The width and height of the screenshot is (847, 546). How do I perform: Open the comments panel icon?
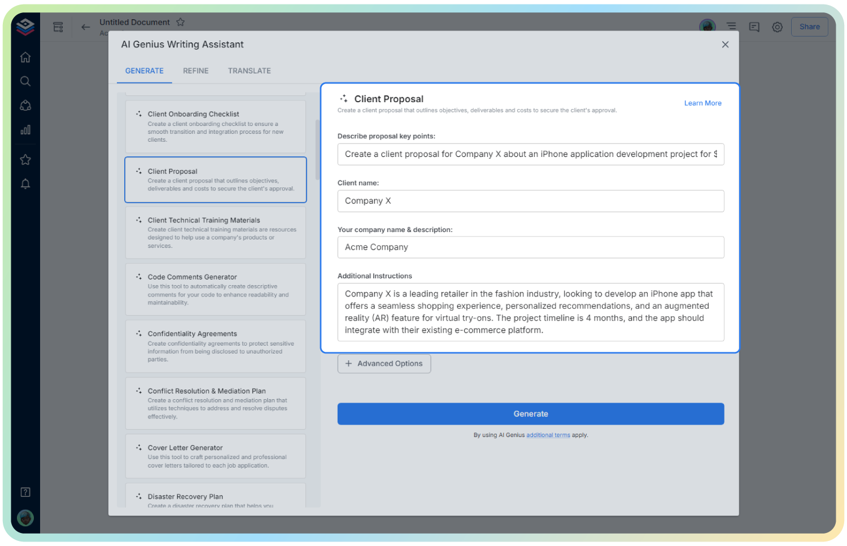[754, 27]
